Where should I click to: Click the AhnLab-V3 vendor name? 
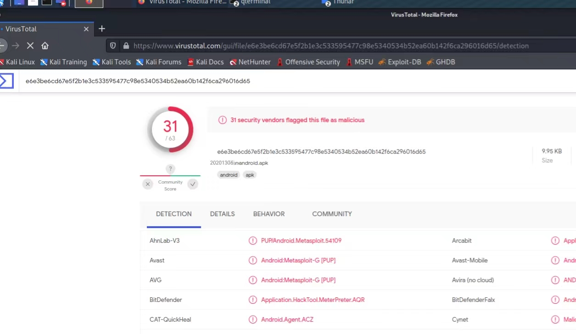[165, 240]
